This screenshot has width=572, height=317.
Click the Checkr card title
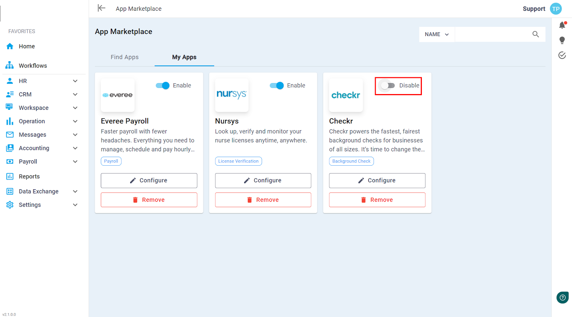click(341, 121)
